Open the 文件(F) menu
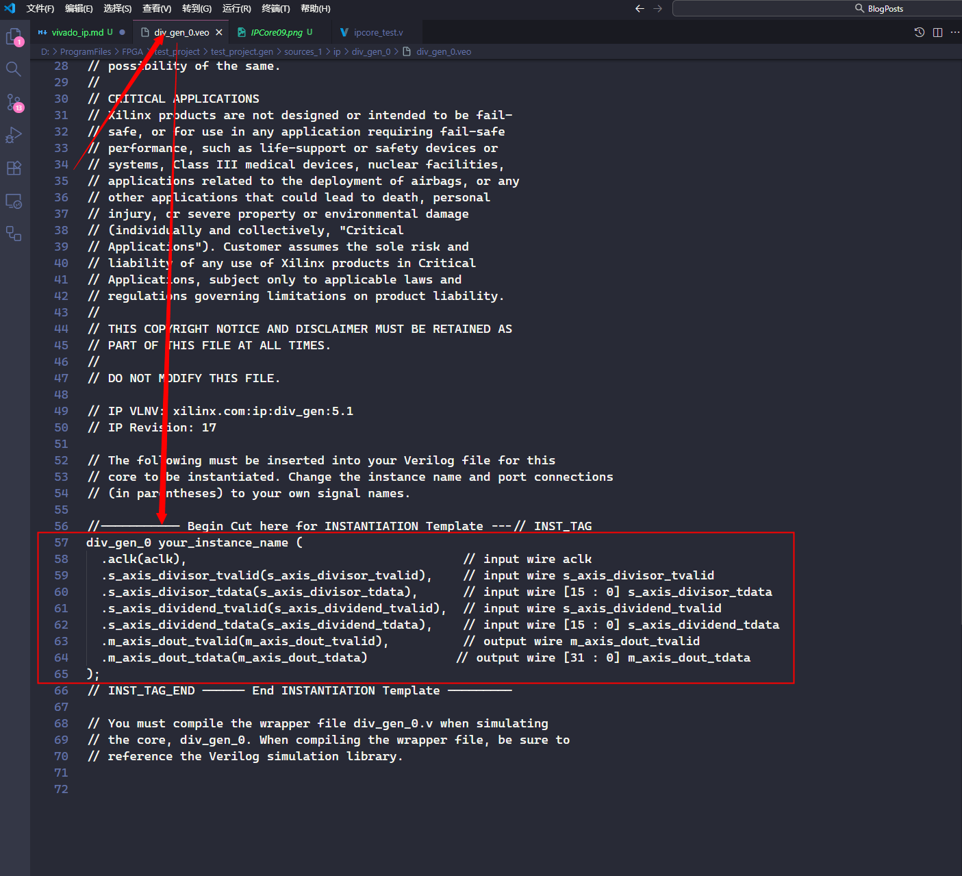962x876 pixels. pos(40,8)
